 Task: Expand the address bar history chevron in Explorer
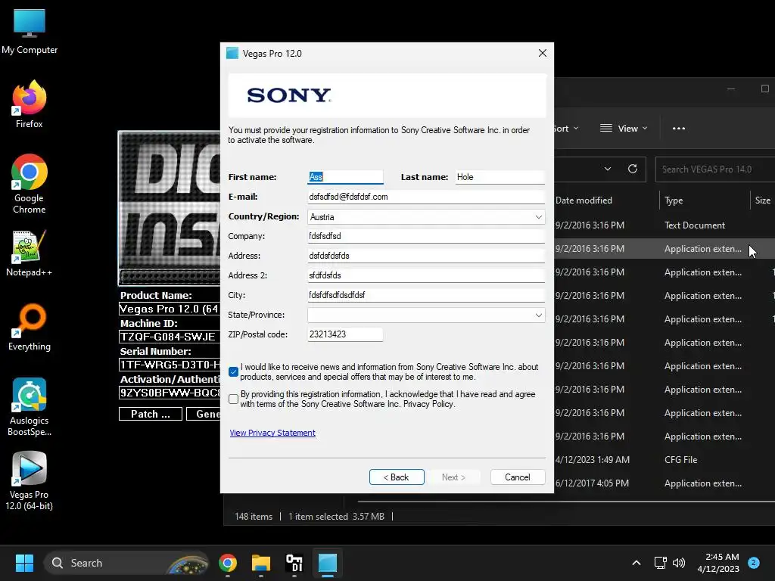608,169
